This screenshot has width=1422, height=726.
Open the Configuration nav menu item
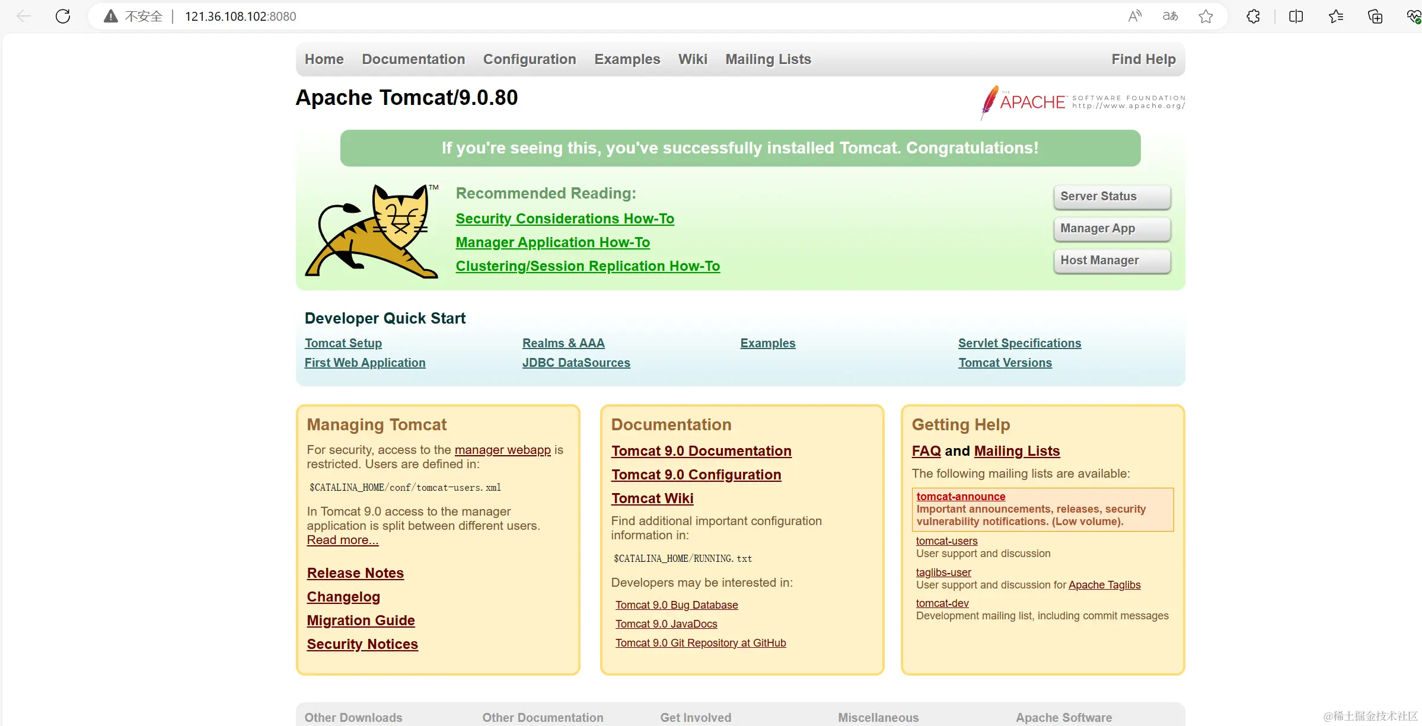pos(530,59)
